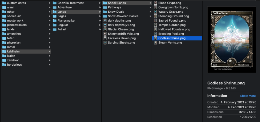Image resolution: width=260 pixels, height=122 pixels.
Task: Click the kaldheim folder icon
Action: (x=4, y=51)
